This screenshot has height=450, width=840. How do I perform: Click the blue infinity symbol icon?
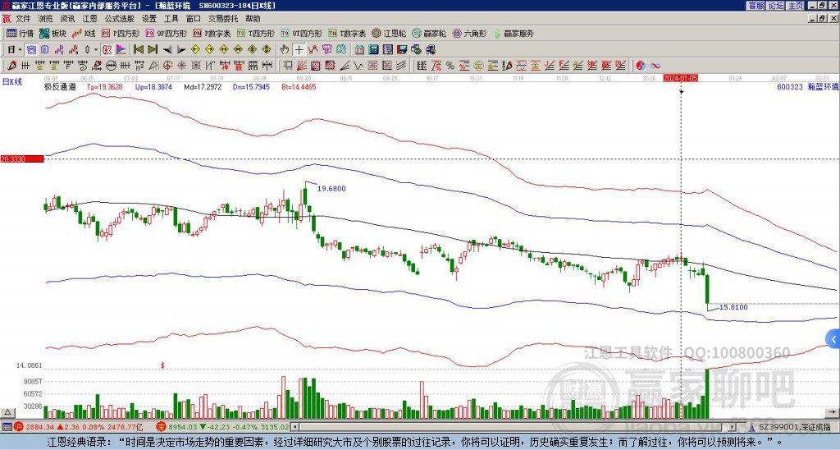[655, 66]
